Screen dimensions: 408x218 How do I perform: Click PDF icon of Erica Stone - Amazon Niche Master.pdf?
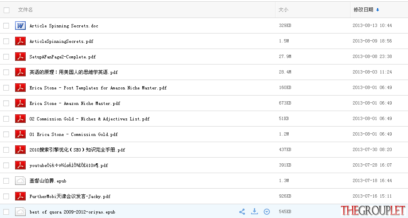[20, 103]
